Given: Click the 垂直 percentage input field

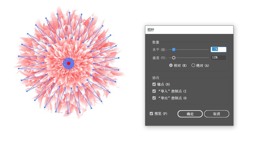Looking at the screenshot, I should 218,57.
